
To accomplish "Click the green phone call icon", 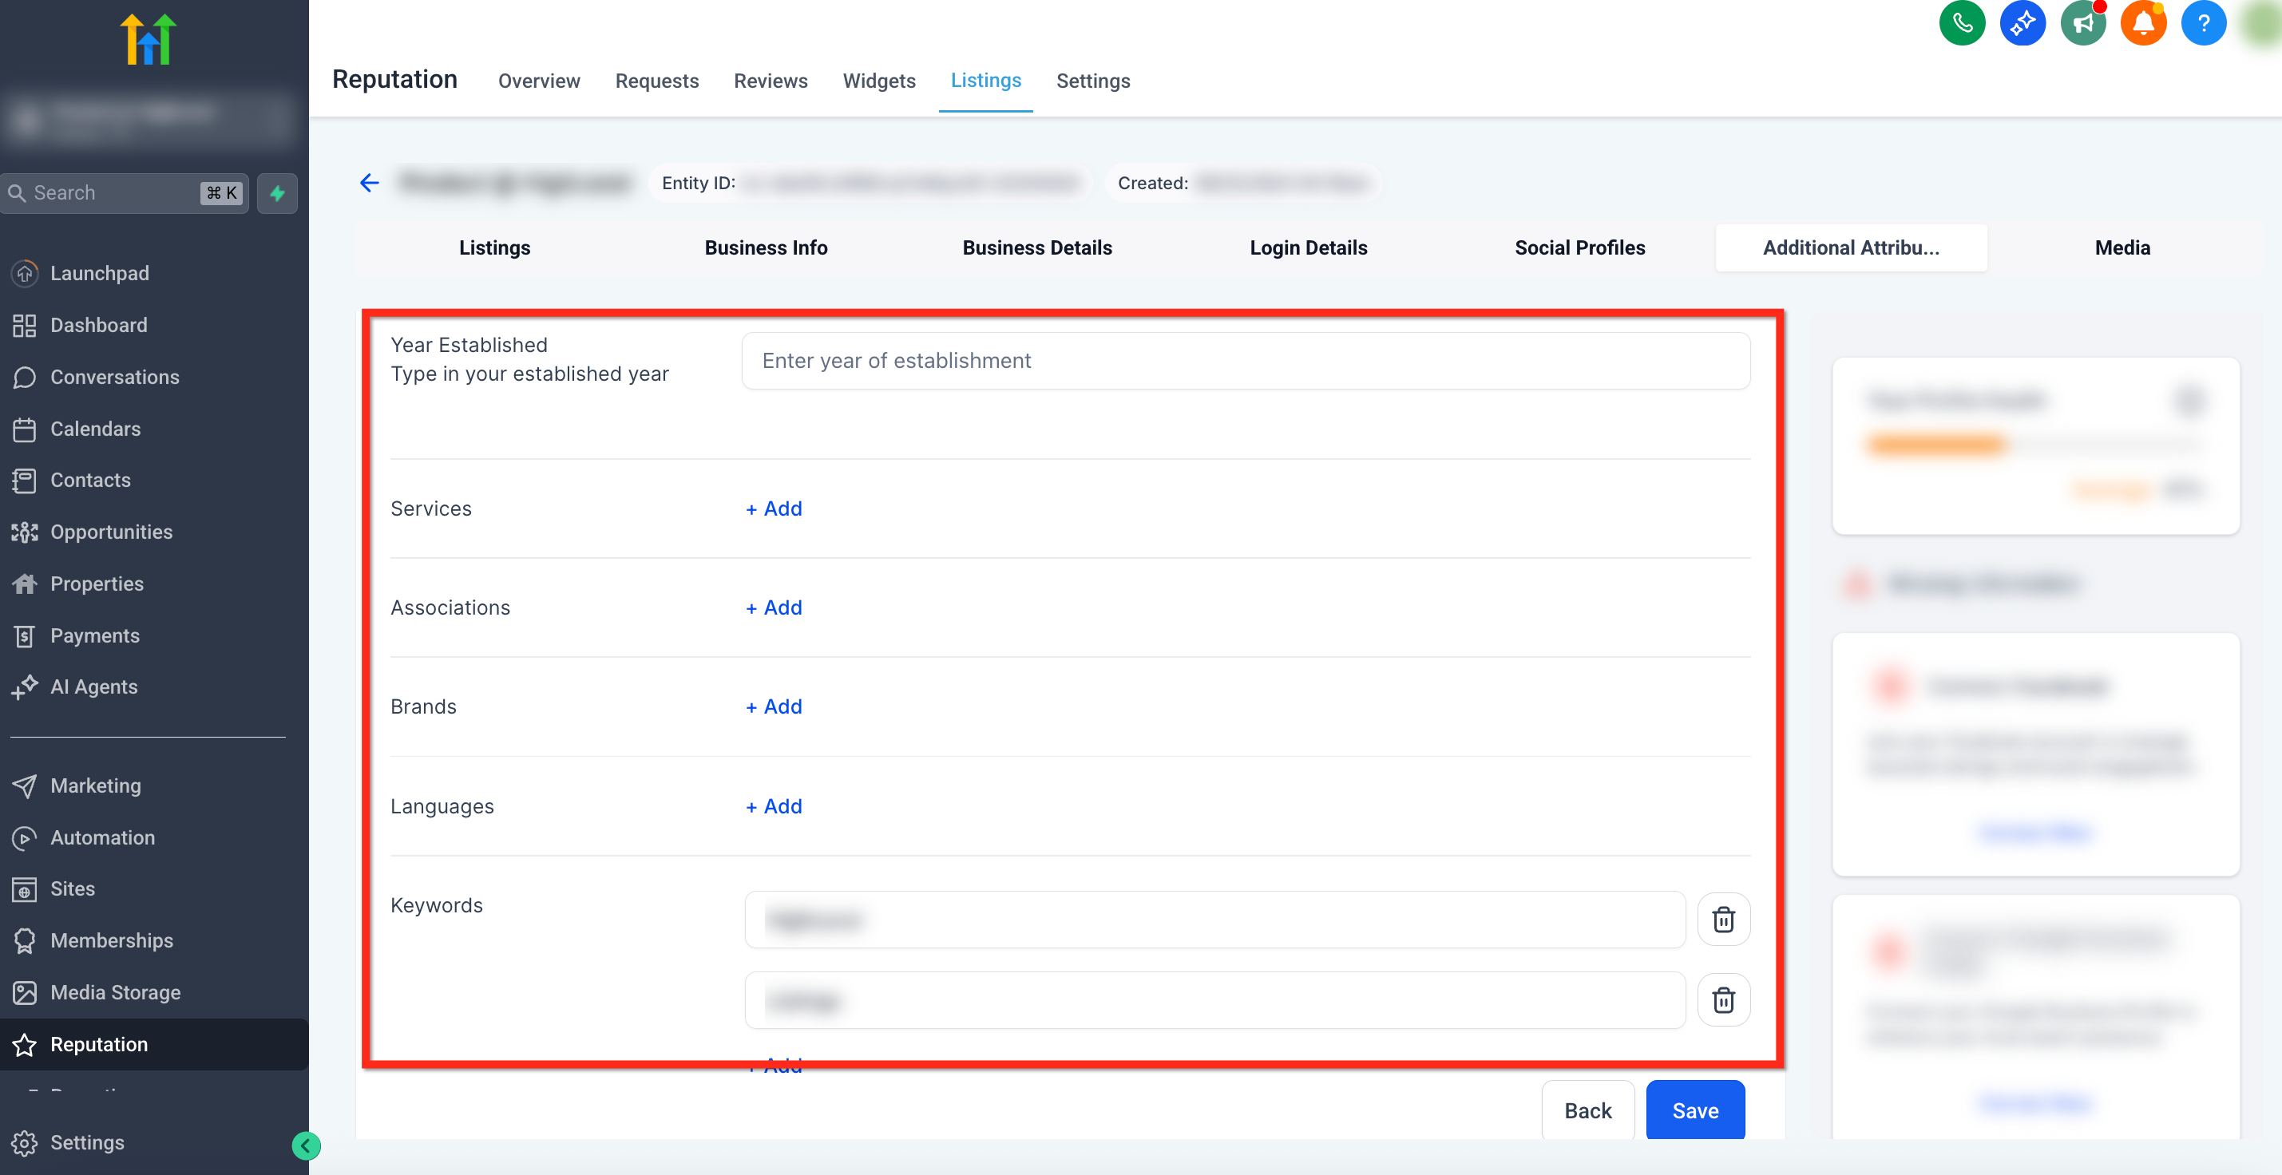I will pos(1961,24).
